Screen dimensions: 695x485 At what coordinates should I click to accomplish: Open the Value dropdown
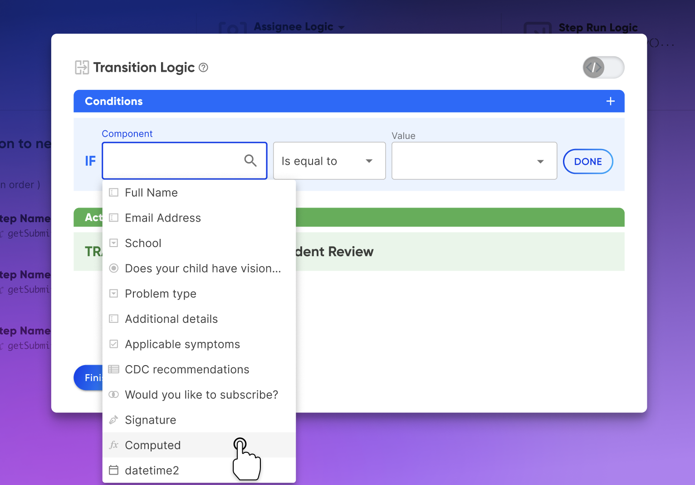tap(474, 161)
